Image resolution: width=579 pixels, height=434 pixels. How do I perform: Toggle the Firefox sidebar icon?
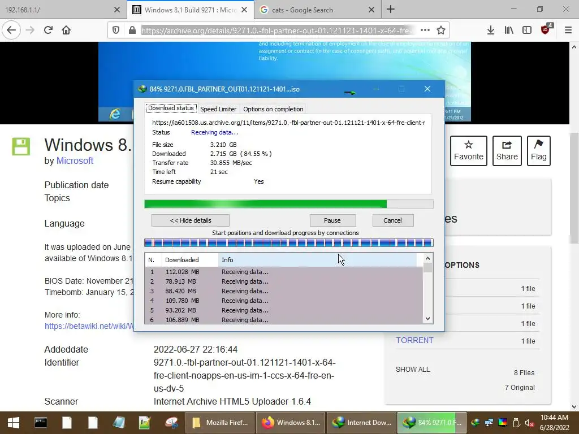click(x=527, y=31)
